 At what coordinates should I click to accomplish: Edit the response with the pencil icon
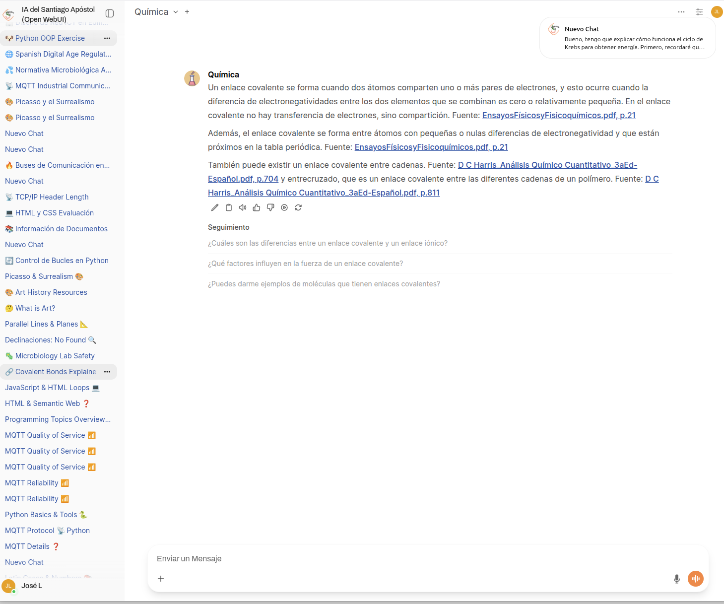tap(215, 207)
